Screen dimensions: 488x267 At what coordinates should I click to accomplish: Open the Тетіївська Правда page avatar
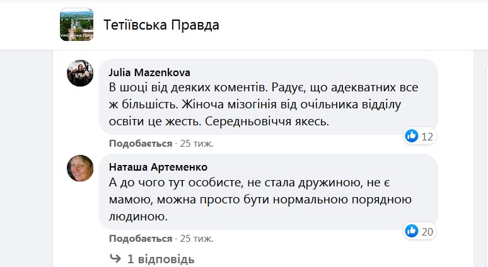point(76,25)
